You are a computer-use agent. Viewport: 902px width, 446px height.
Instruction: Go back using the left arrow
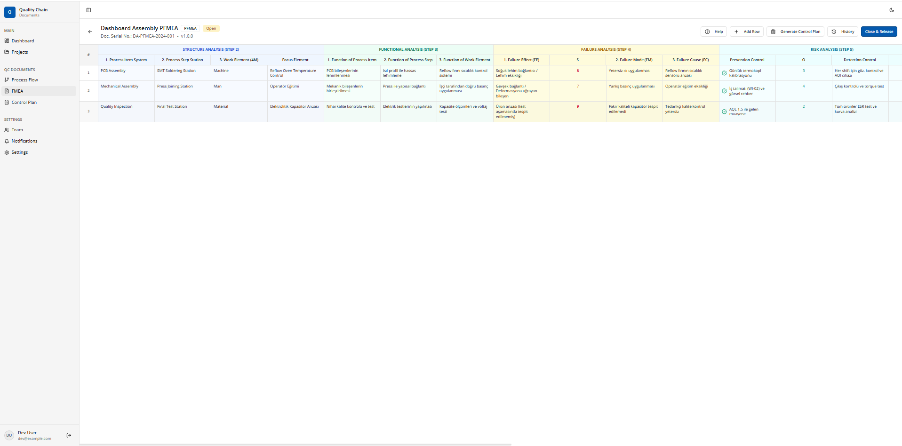click(90, 32)
